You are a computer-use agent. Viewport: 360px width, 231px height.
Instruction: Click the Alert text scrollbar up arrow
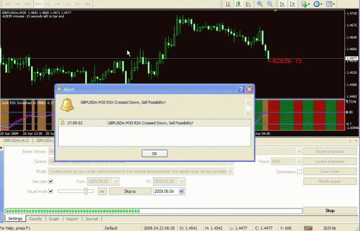click(248, 103)
